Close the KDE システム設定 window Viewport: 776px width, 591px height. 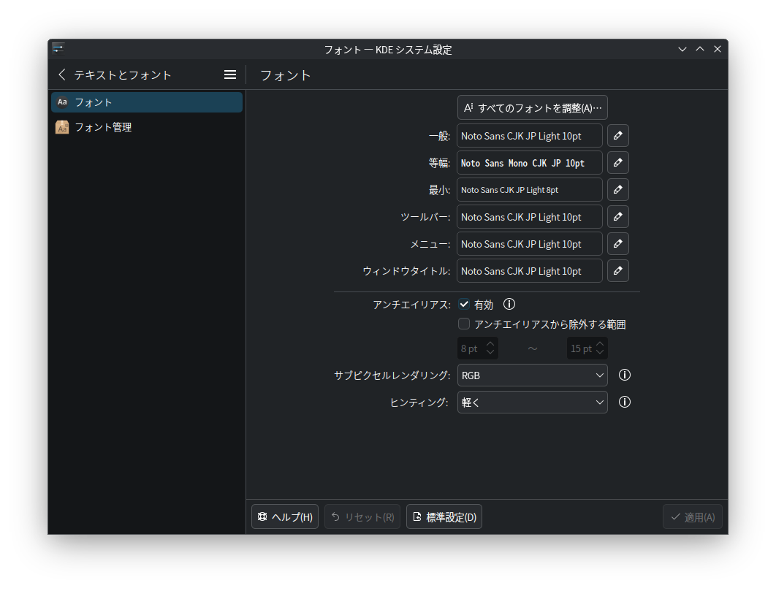coord(717,49)
